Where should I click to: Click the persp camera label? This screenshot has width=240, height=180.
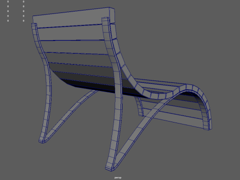pos(118,177)
